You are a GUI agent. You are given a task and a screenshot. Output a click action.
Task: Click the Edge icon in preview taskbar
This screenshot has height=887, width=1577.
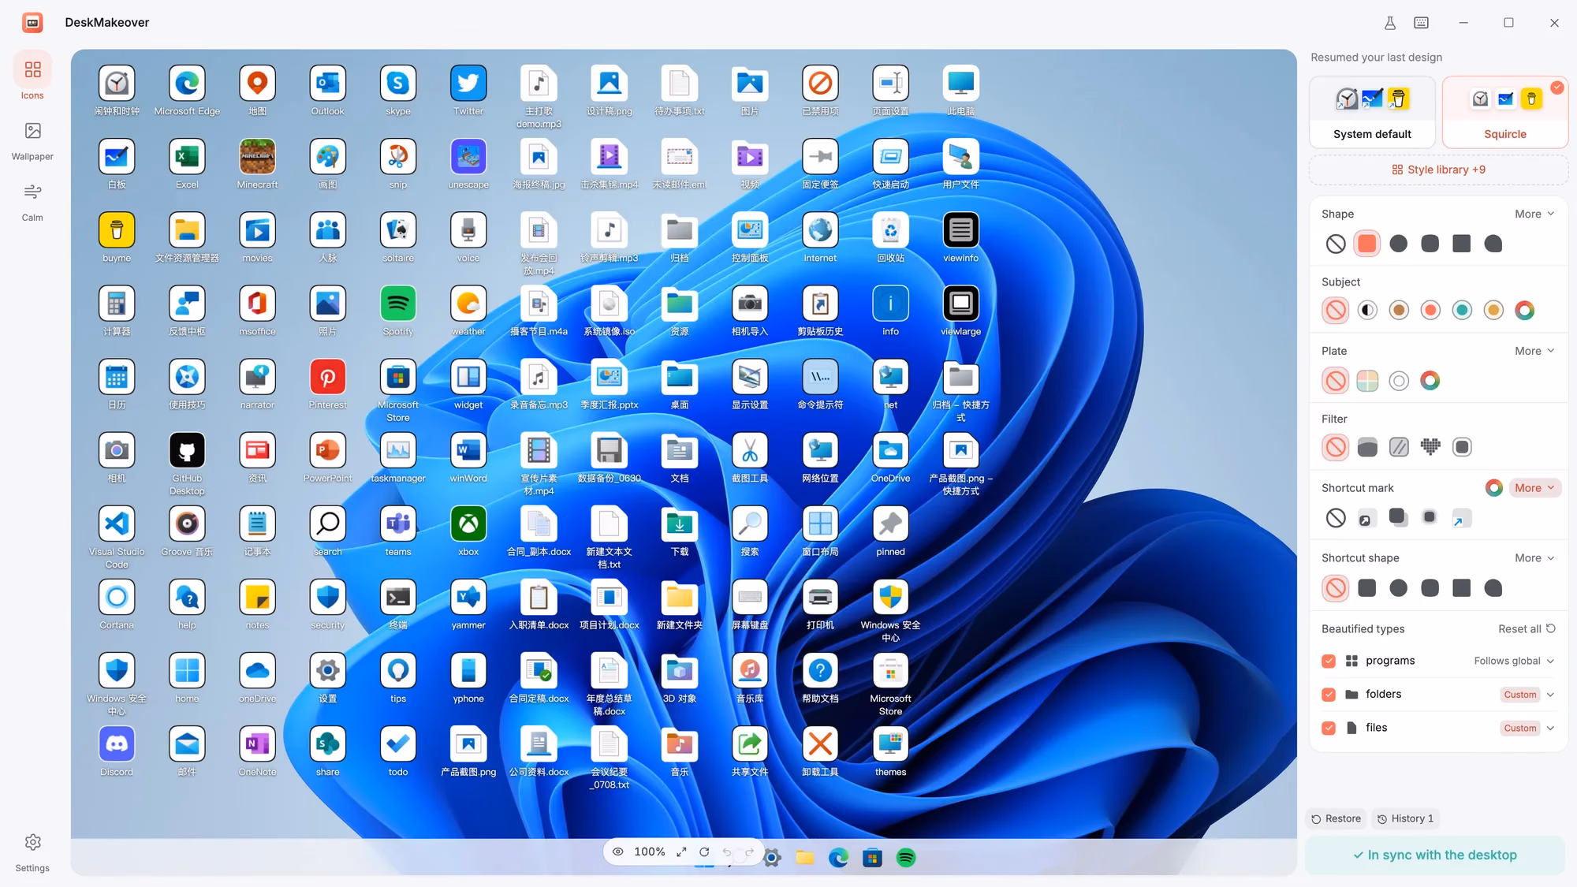click(838, 858)
